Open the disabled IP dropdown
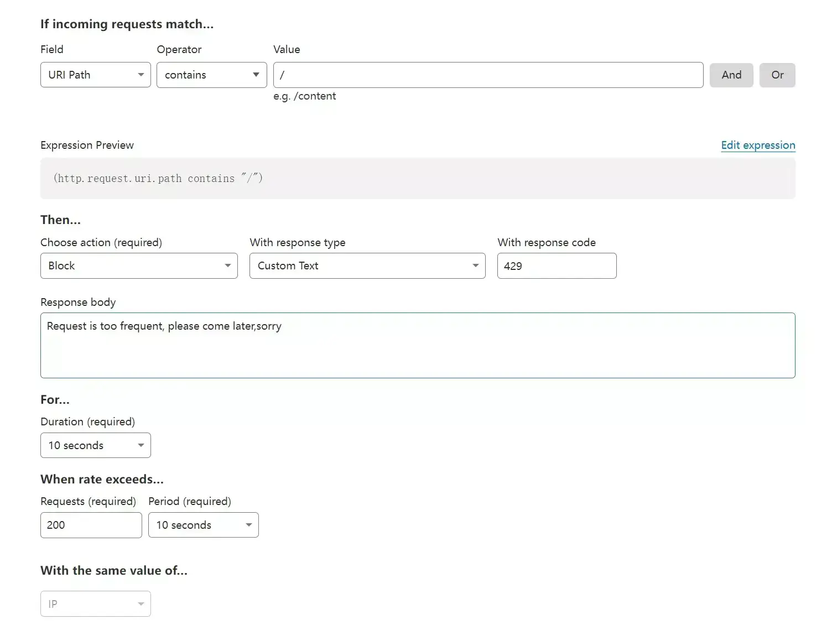 click(95, 604)
